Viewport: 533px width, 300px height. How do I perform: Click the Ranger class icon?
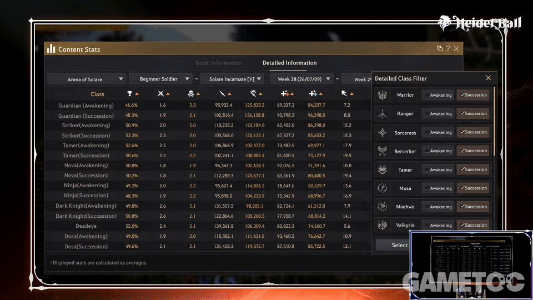[383, 113]
